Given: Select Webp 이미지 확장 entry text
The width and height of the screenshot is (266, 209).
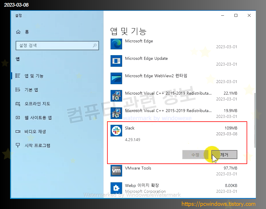Looking at the screenshot, I should 142,185.
